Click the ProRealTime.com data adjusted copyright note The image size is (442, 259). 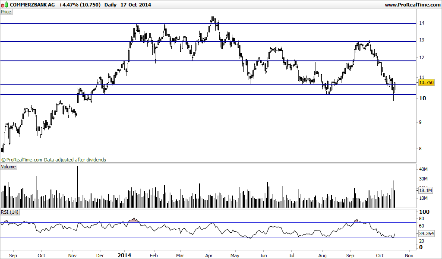tap(54, 160)
